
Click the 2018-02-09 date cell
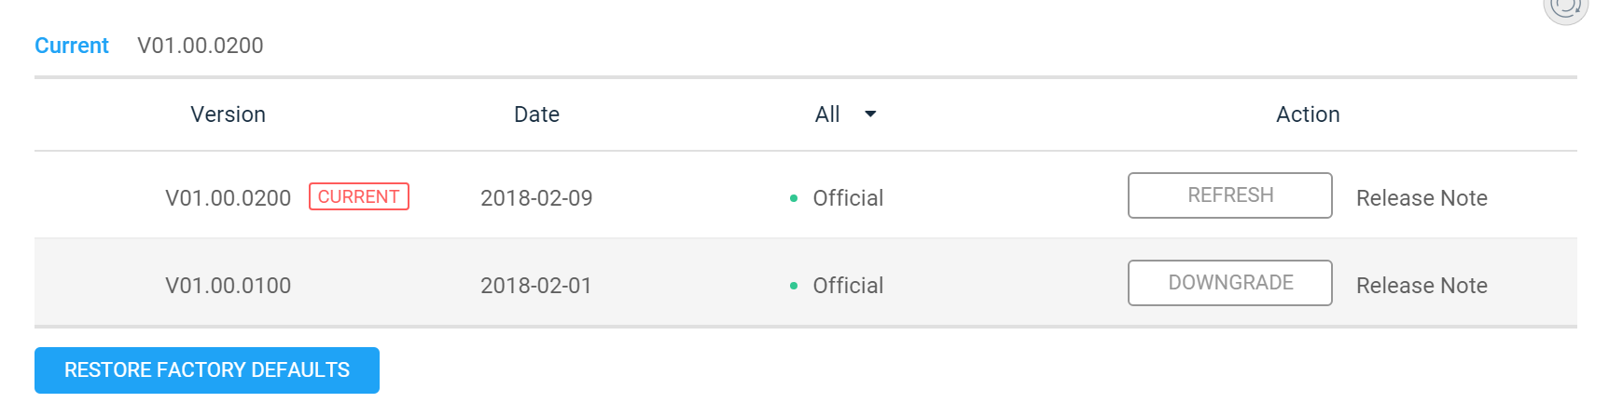[536, 198]
